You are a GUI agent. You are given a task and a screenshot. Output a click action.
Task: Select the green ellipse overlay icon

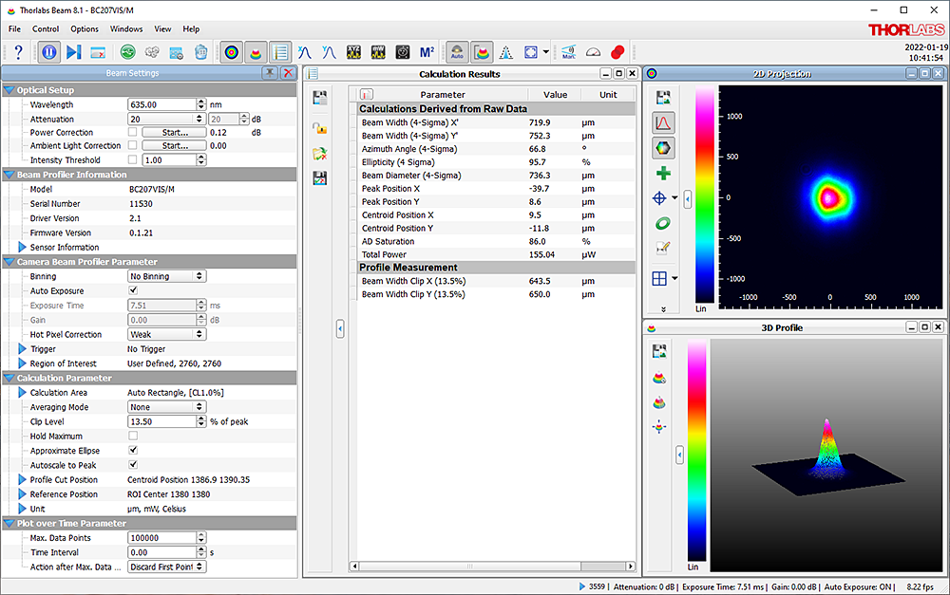click(x=661, y=223)
